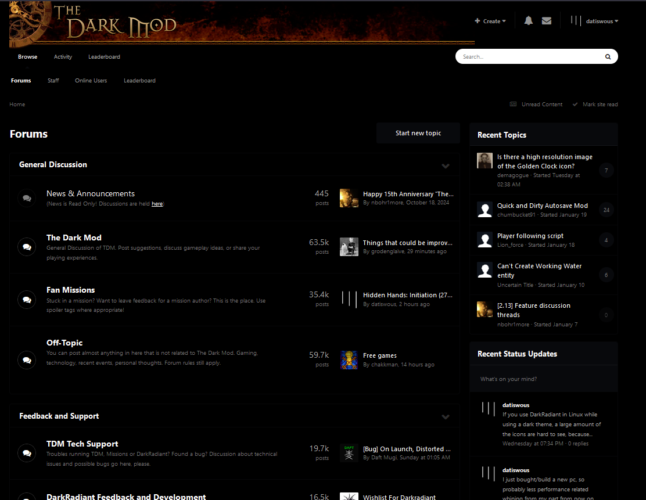Open chumbucket91 avatar beside Quick and Dirty Autosave Mod

(485, 210)
